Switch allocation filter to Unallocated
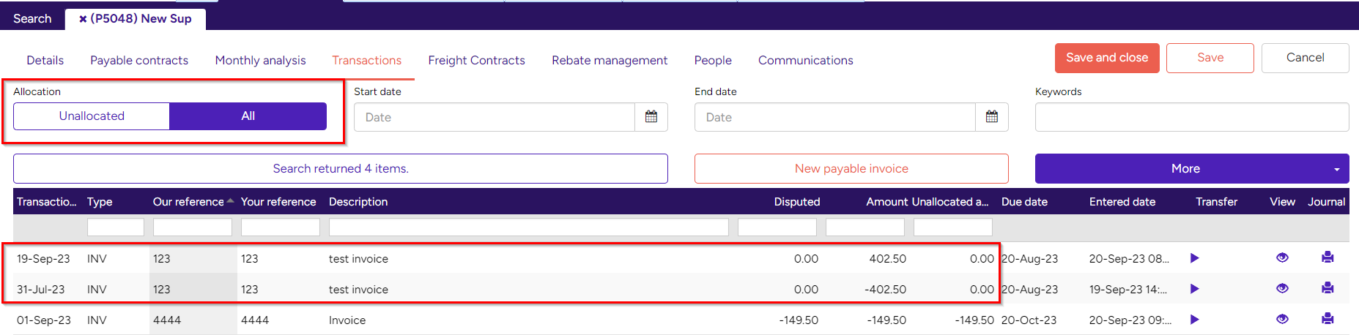The width and height of the screenshot is (1359, 335). [92, 116]
